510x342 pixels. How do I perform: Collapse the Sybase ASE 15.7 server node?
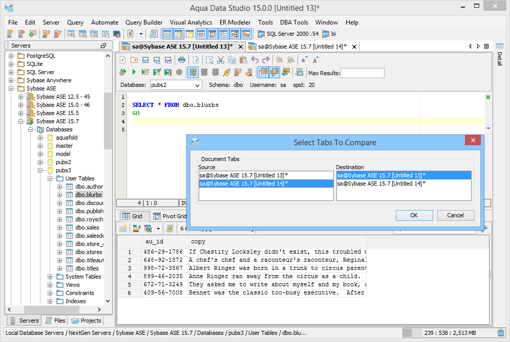click(21, 122)
